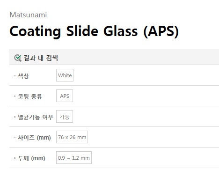219x185 pixels.
Task: Choose the APS coating type filter
Action: click(x=65, y=96)
